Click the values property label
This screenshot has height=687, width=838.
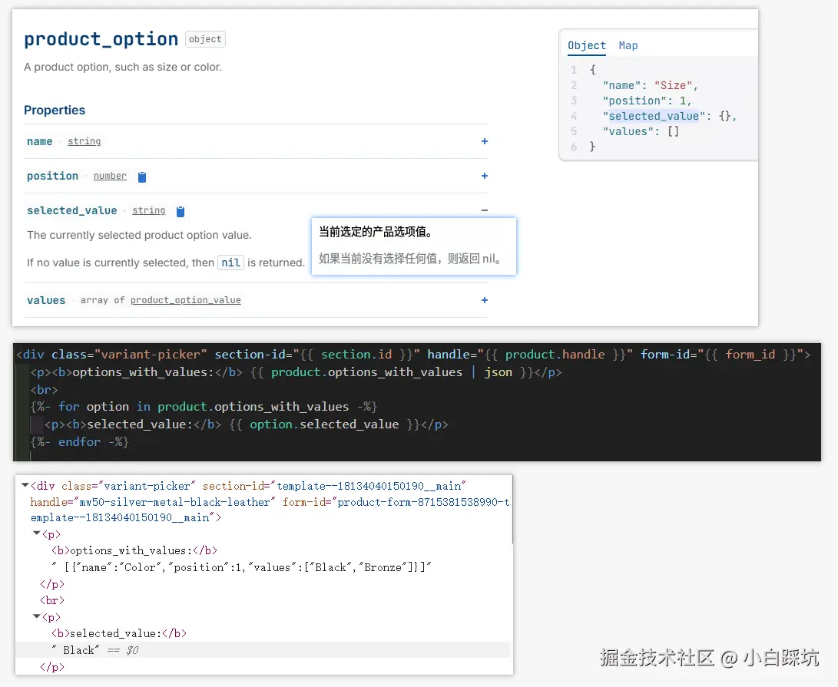[x=46, y=300]
